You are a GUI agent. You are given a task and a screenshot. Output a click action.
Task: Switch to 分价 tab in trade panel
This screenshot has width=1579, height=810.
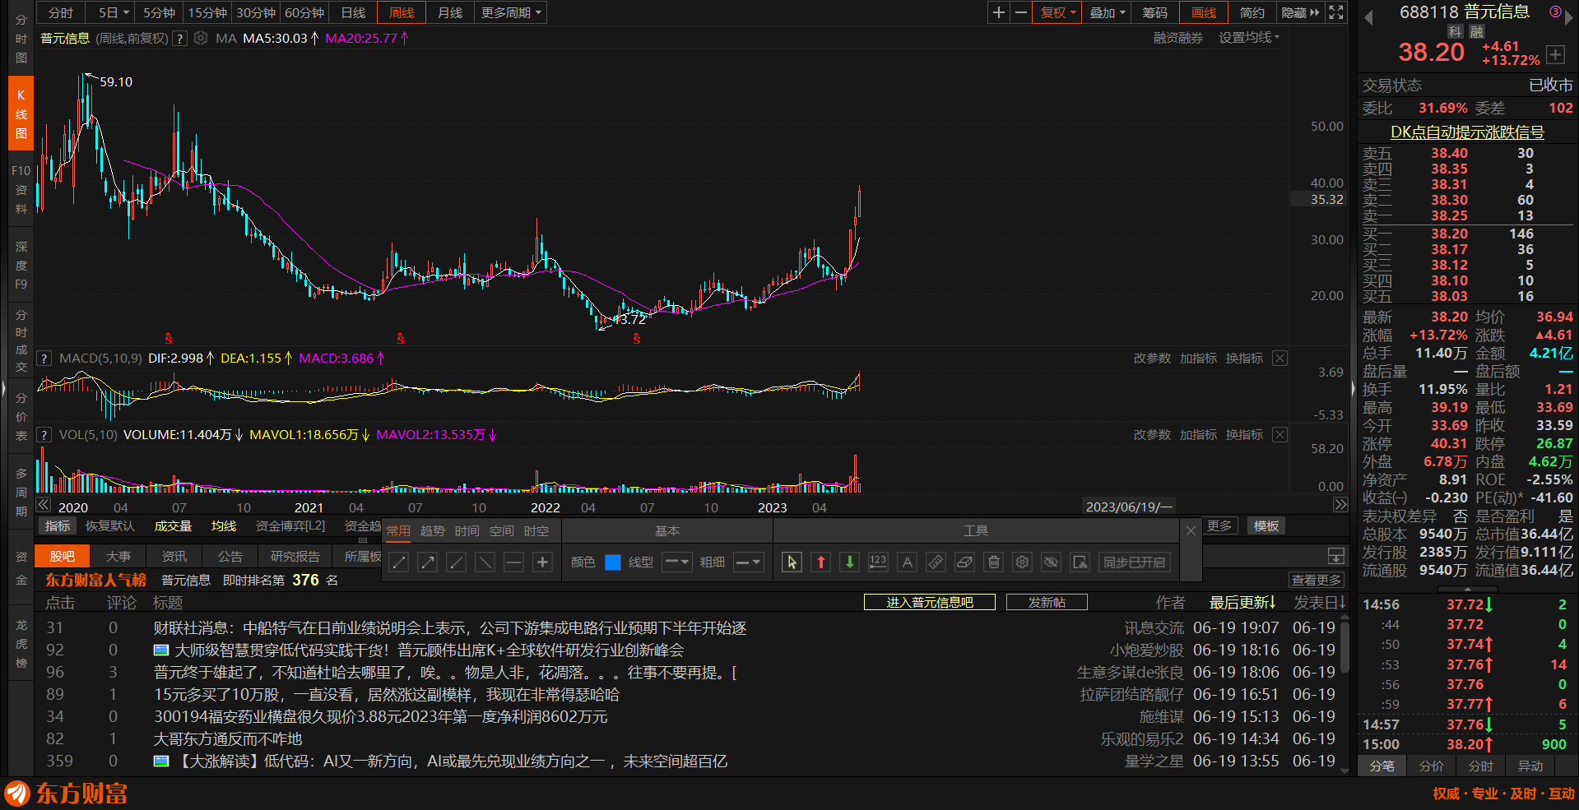pos(1432,766)
